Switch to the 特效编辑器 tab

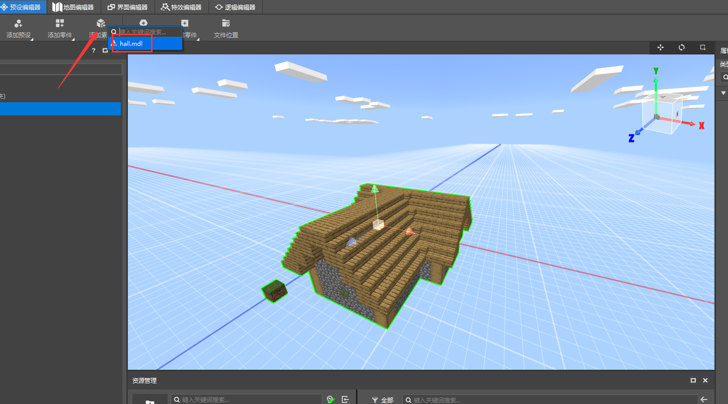click(181, 7)
